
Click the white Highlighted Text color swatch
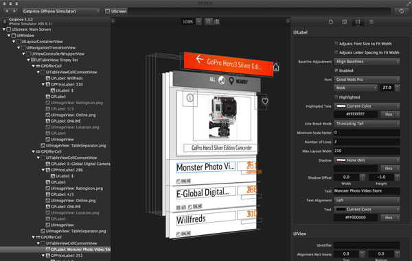click(341, 106)
